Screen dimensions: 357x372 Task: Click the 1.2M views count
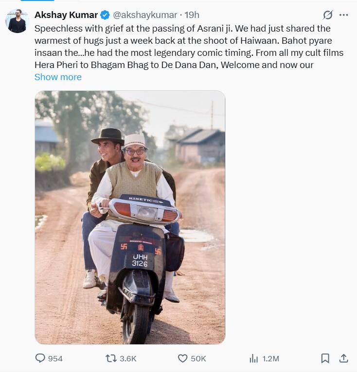(x=270, y=358)
